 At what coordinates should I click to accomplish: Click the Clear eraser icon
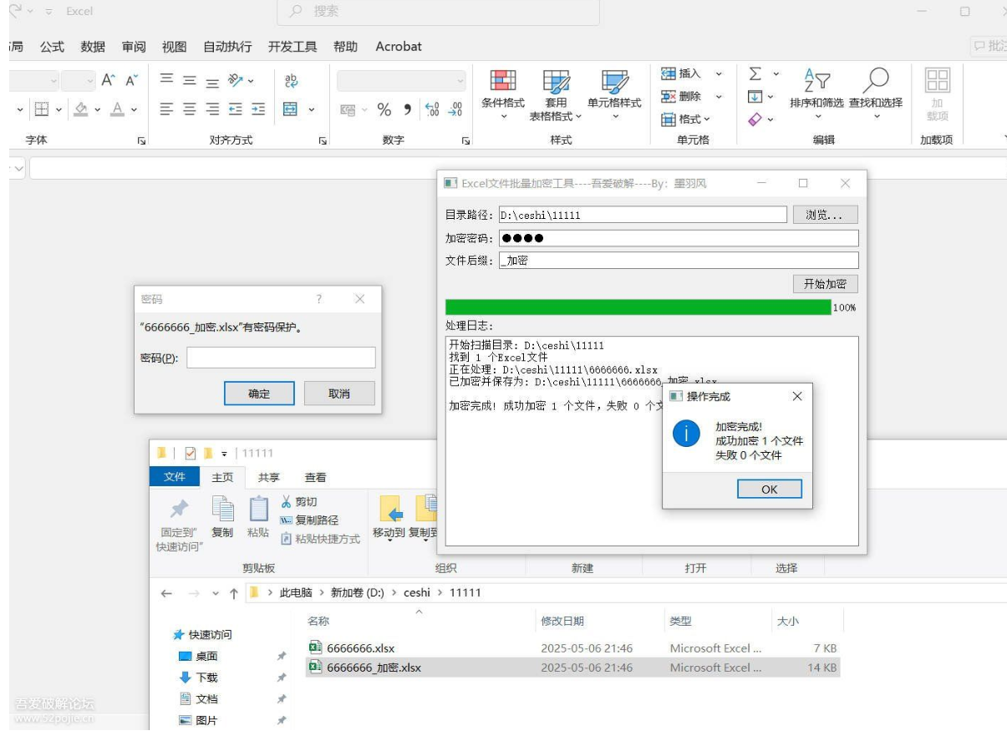[755, 119]
